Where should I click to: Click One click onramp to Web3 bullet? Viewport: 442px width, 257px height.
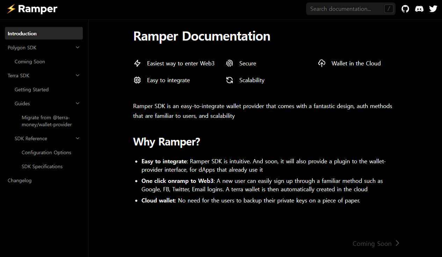click(x=177, y=181)
